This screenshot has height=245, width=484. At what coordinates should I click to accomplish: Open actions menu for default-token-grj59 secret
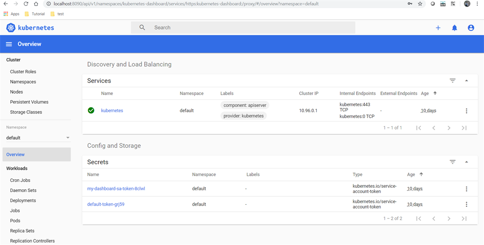(x=467, y=204)
